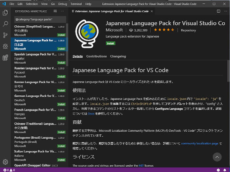Click the five-star rating
230x172 pixels.
tap(164, 30)
